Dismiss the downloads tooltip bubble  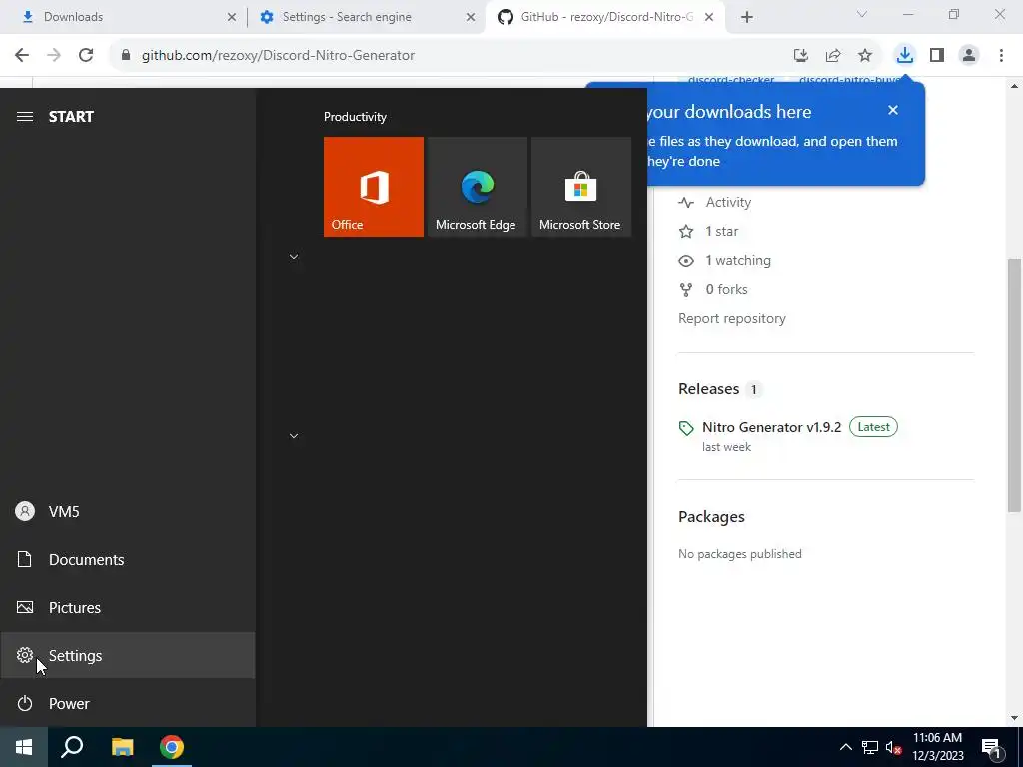(893, 110)
